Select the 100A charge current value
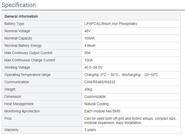 coord(88,60)
